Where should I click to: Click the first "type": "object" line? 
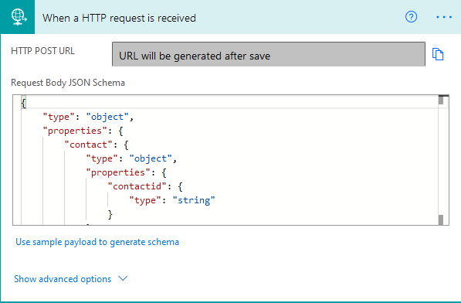88,117
